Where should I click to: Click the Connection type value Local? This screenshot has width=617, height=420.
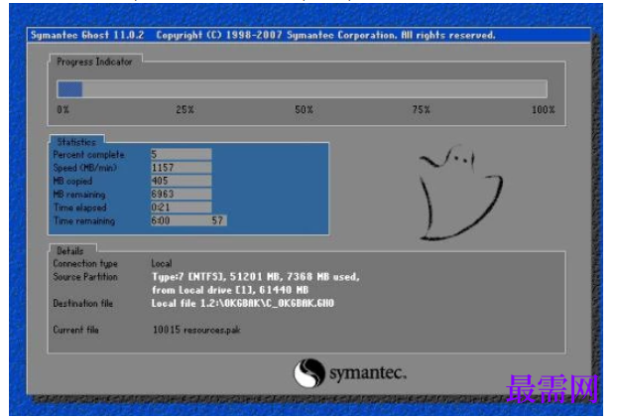tap(162, 263)
